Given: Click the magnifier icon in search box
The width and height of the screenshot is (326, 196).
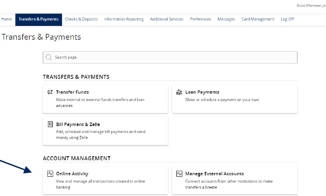Looking at the screenshot, I should [x=49, y=57].
